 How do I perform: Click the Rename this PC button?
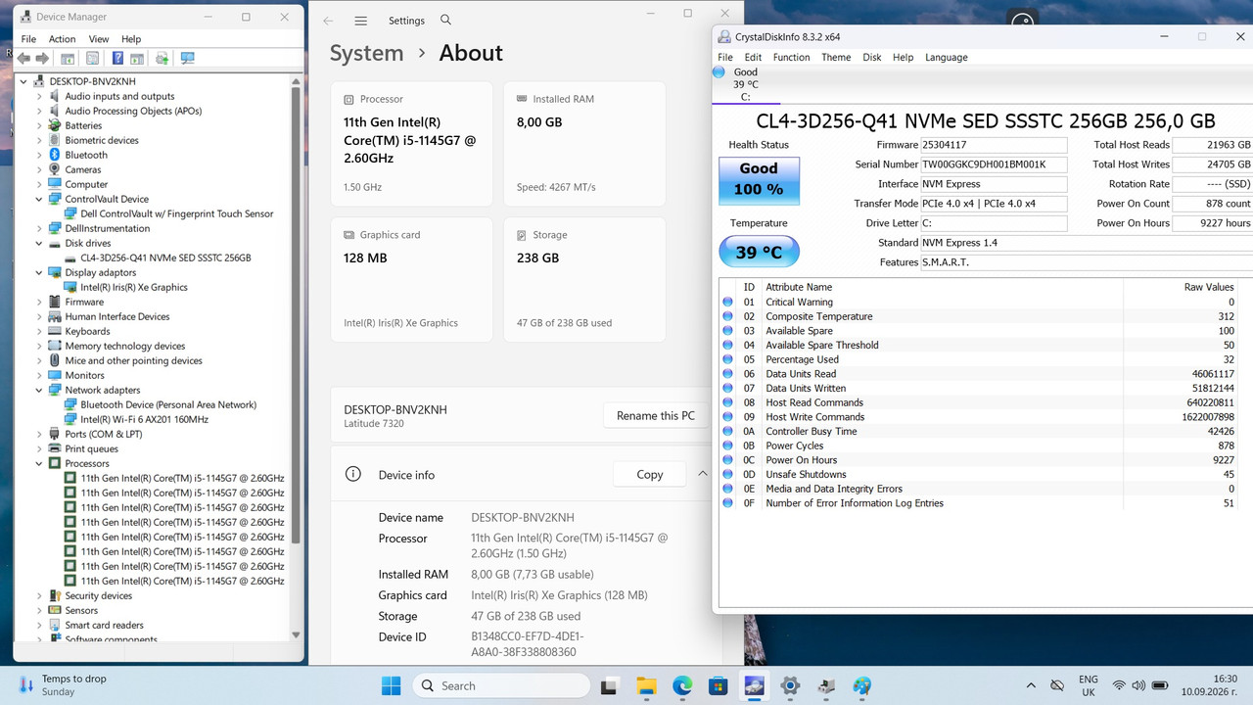tap(656, 415)
